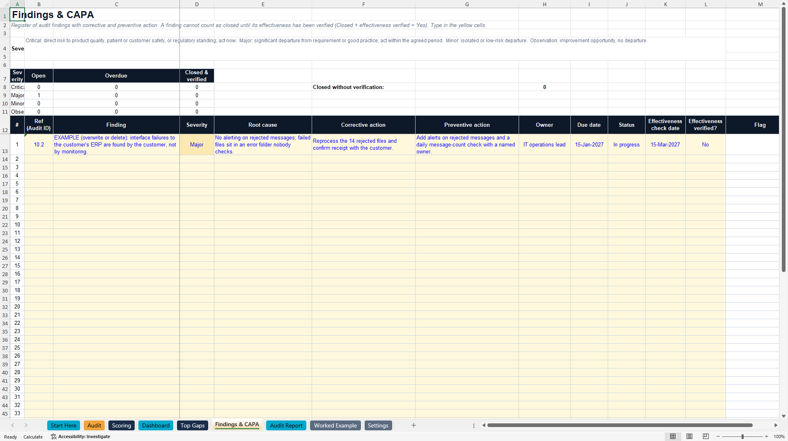788x441 pixels.
Task: Switch to Worked Example sheet
Action: pyautogui.click(x=335, y=425)
